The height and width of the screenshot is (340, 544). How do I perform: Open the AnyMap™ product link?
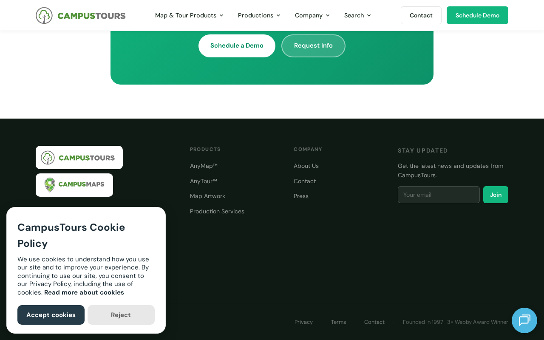204,166
